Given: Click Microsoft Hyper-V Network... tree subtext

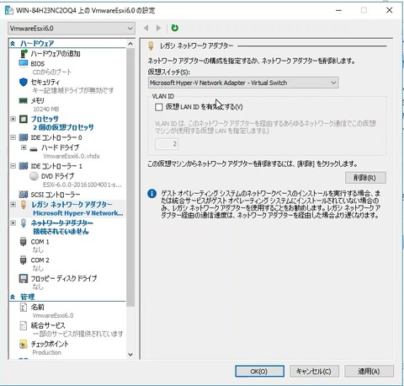Looking at the screenshot, I should (78, 213).
